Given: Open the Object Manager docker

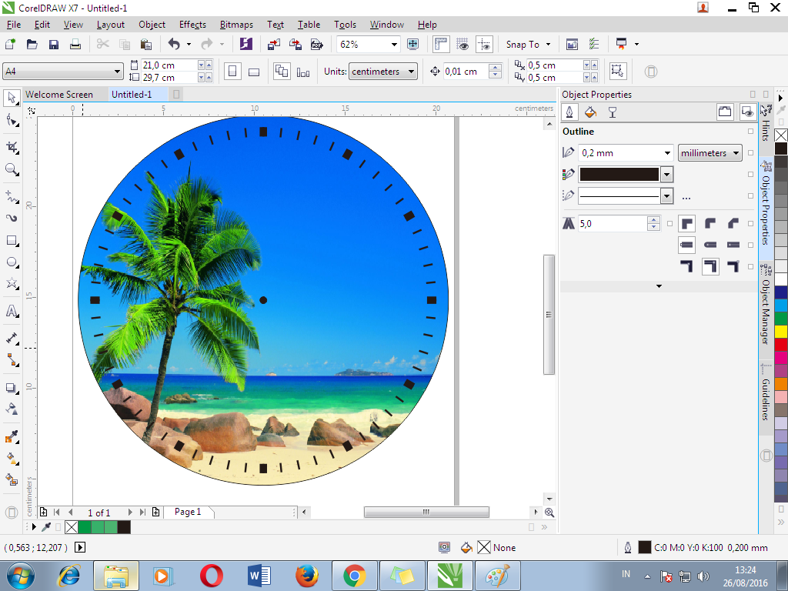Looking at the screenshot, I should (x=765, y=308).
